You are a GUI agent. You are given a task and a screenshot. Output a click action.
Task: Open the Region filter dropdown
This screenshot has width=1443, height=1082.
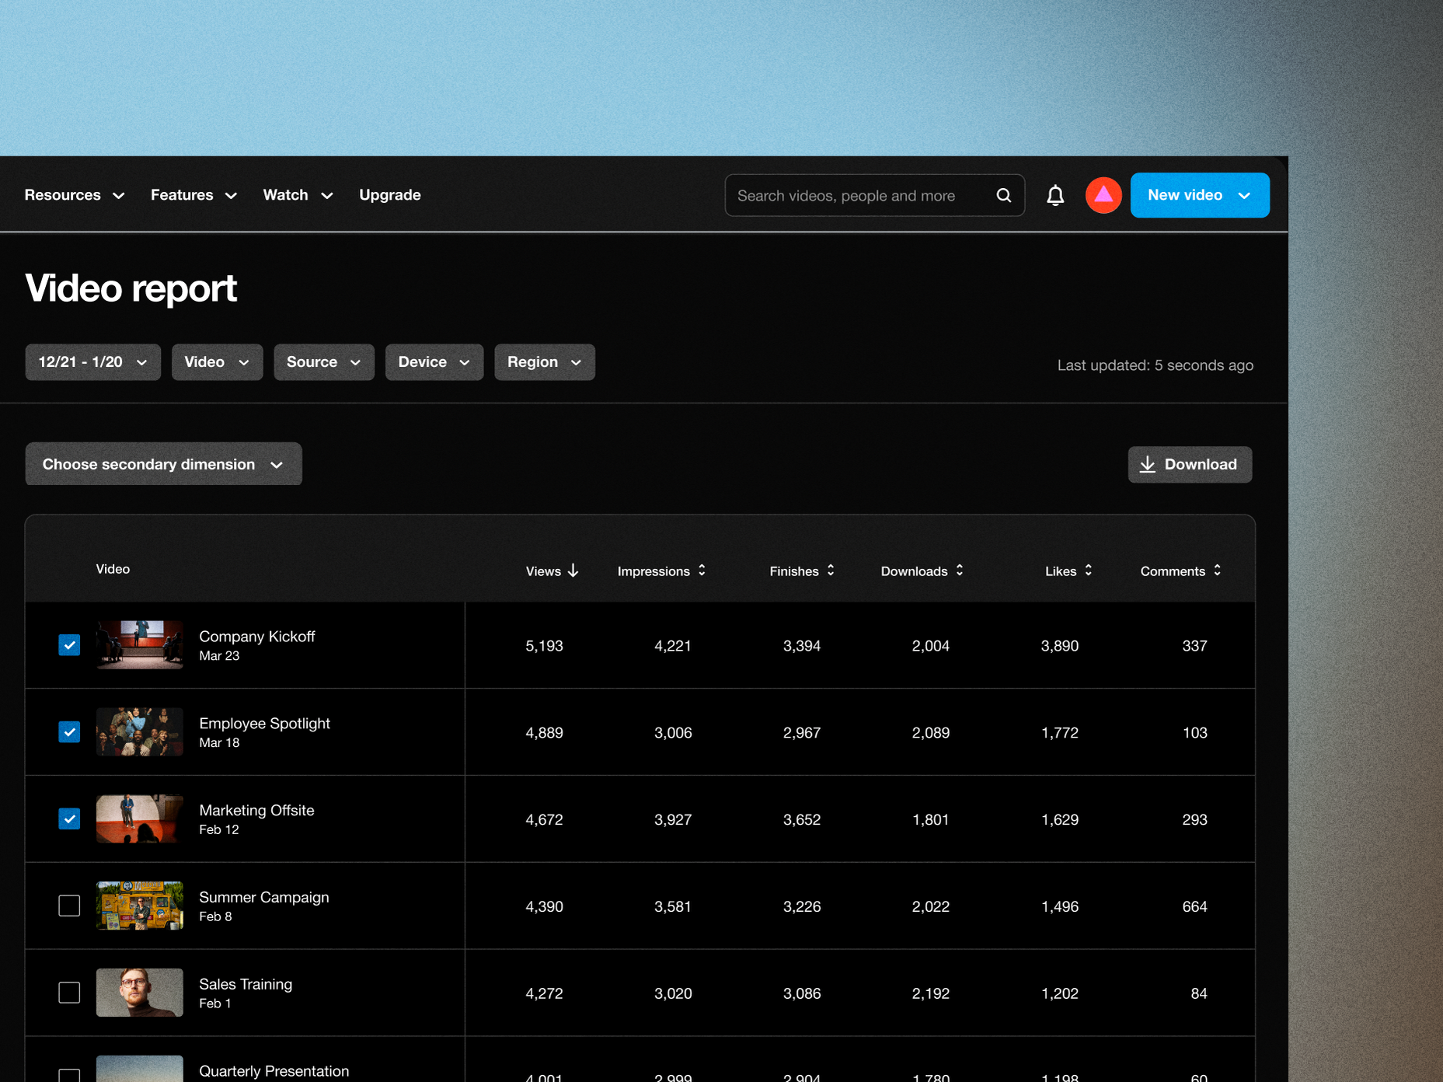click(545, 362)
